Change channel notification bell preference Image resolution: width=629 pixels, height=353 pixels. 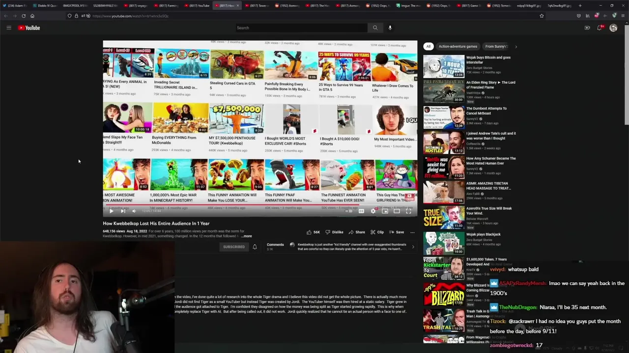255,247
